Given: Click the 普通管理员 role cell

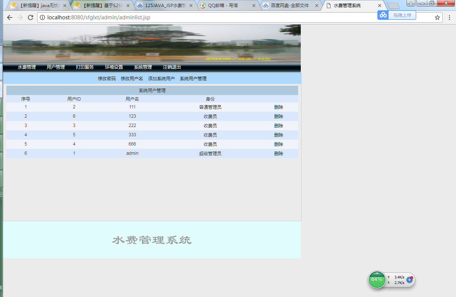Looking at the screenshot, I should 210,107.
